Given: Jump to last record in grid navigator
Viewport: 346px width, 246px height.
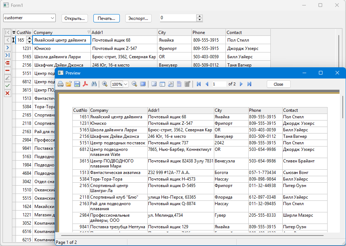Looking at the screenshot, I should [x=7, y=55].
